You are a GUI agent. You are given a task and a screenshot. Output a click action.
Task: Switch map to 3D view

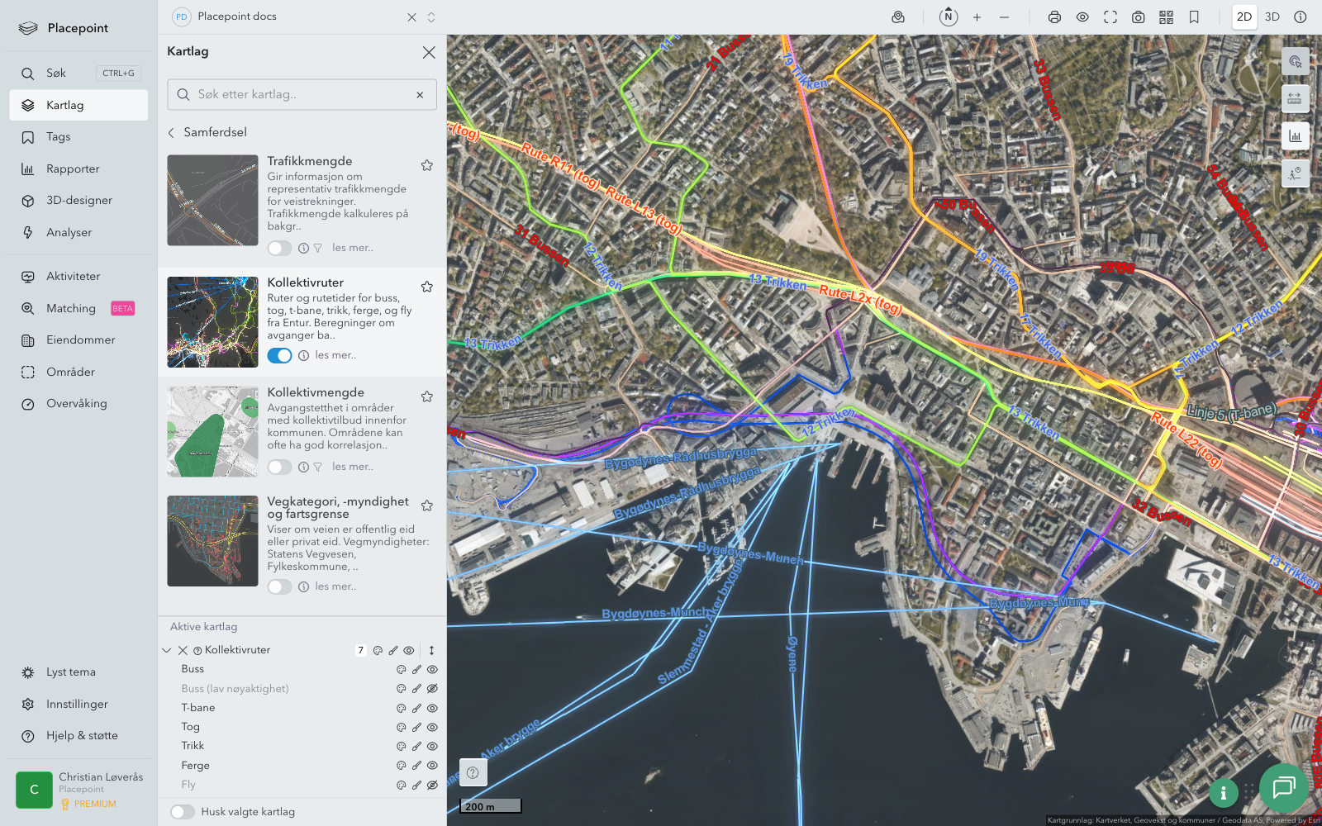1272,17
